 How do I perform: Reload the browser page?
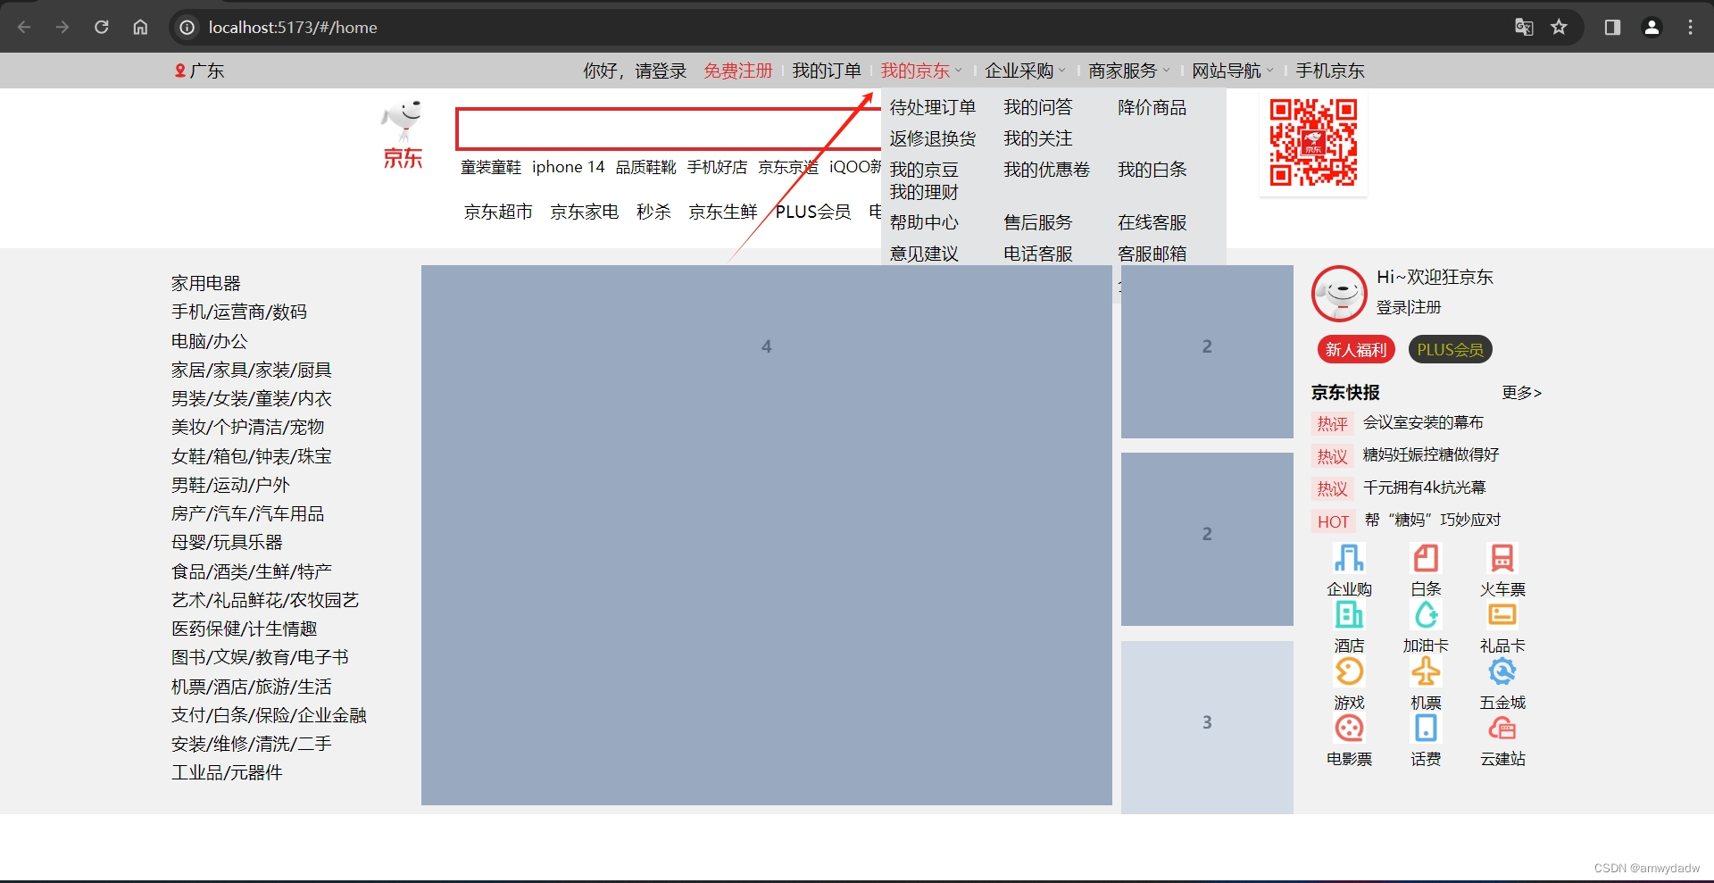tap(102, 27)
